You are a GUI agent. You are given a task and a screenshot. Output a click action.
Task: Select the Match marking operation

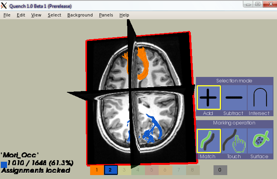(208, 141)
